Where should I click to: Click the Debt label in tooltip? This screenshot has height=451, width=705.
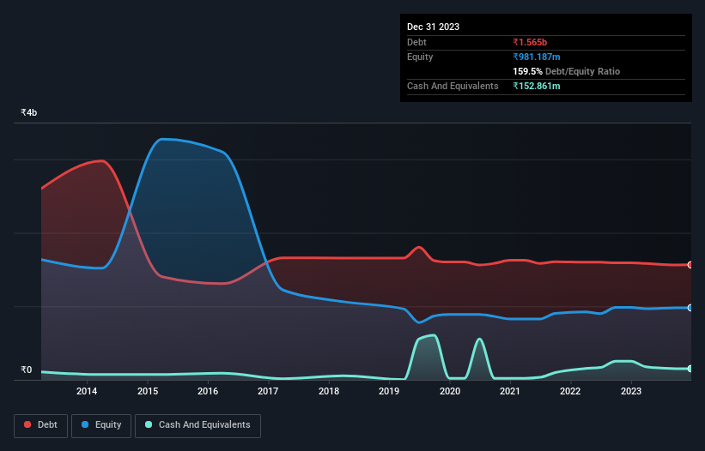(x=416, y=42)
